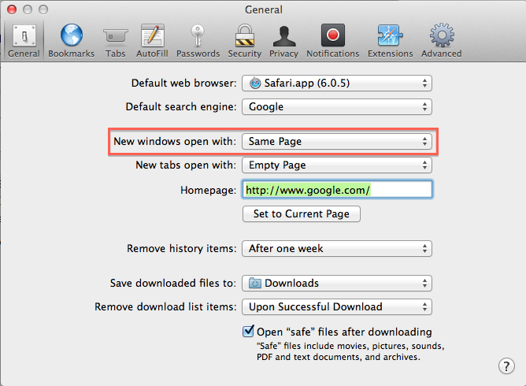Click the help question mark button
The width and height of the screenshot is (526, 386).
[x=506, y=366]
